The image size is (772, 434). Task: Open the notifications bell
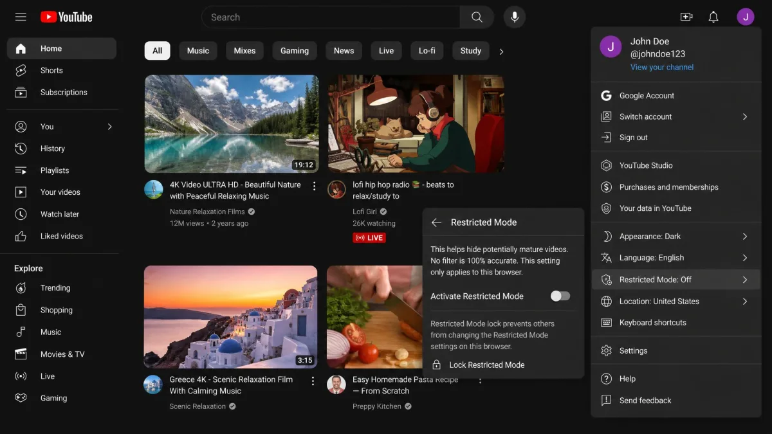point(713,17)
